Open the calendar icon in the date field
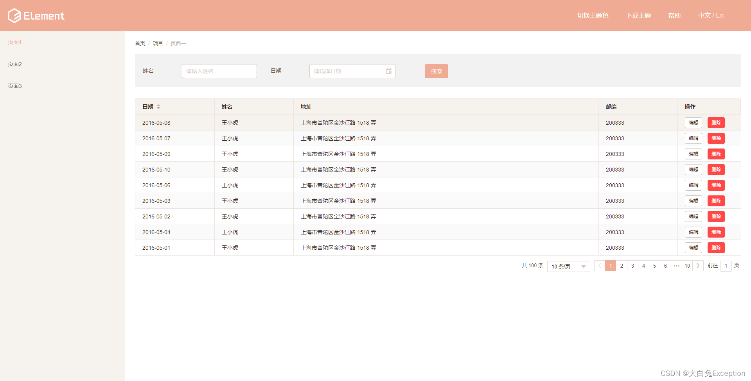This screenshot has width=751, height=381. [389, 71]
